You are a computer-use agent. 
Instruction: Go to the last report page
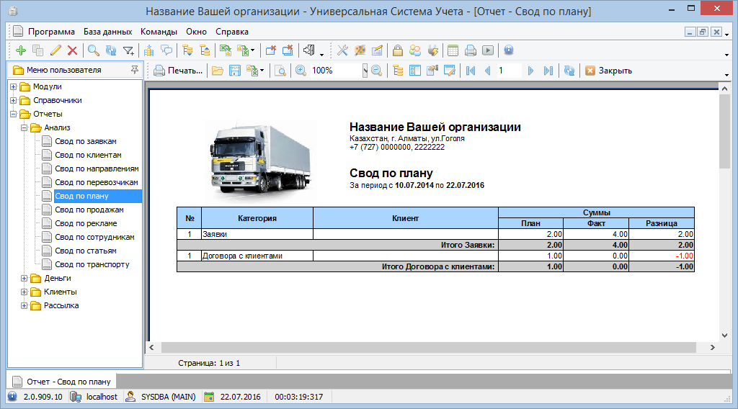pyautogui.click(x=548, y=71)
